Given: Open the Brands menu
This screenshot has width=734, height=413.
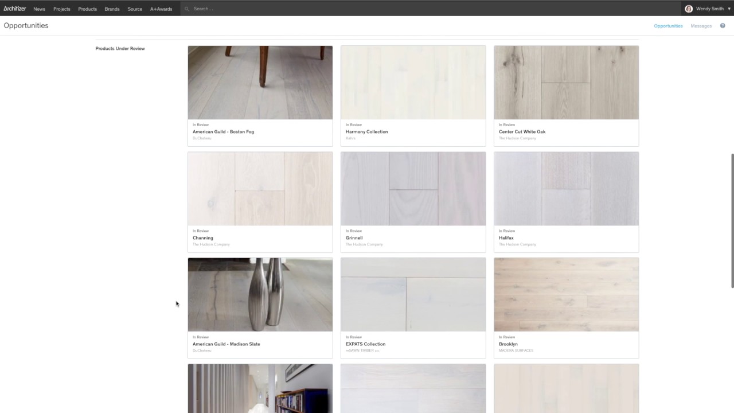Looking at the screenshot, I should [112, 9].
